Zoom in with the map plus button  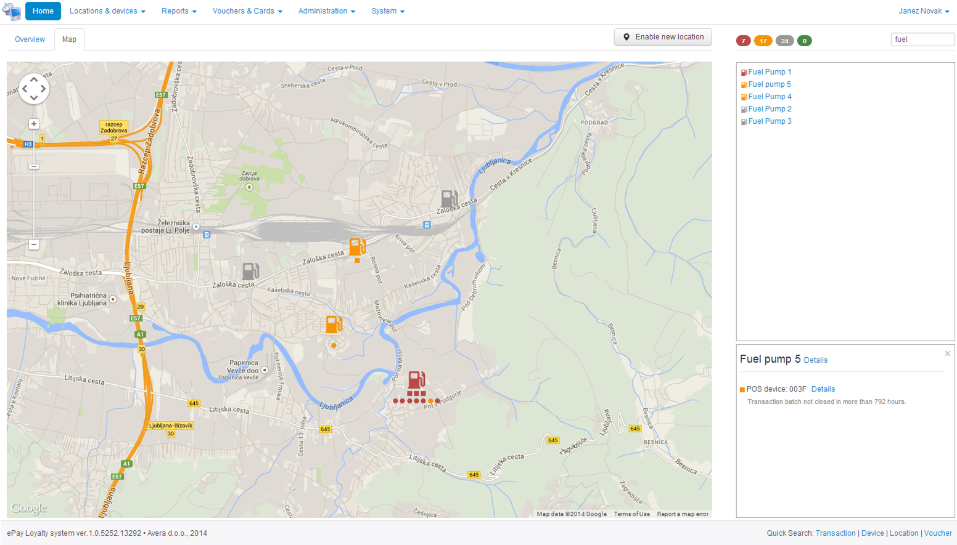click(x=34, y=124)
